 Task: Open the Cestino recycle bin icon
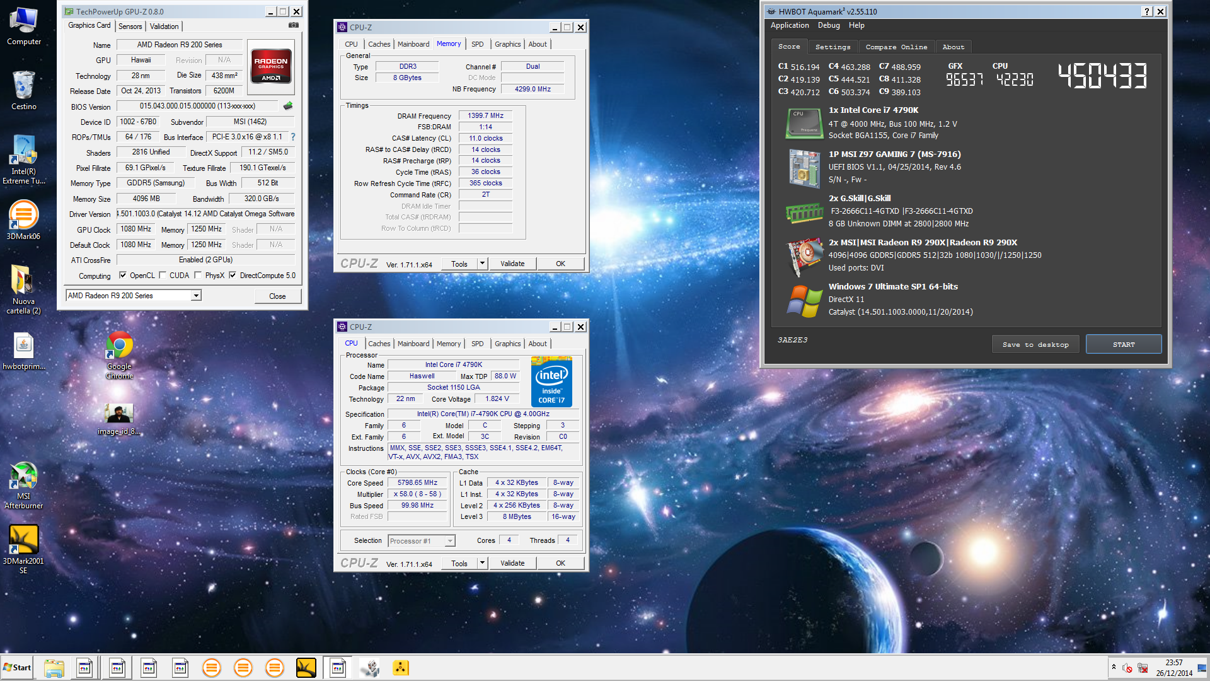pos(23,90)
